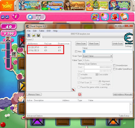
Task: Click the Next Scan button
Action: [x=94, y=44]
